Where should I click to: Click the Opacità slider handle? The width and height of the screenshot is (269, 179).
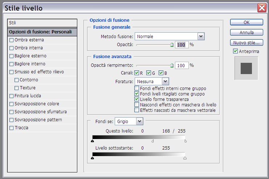172,45
